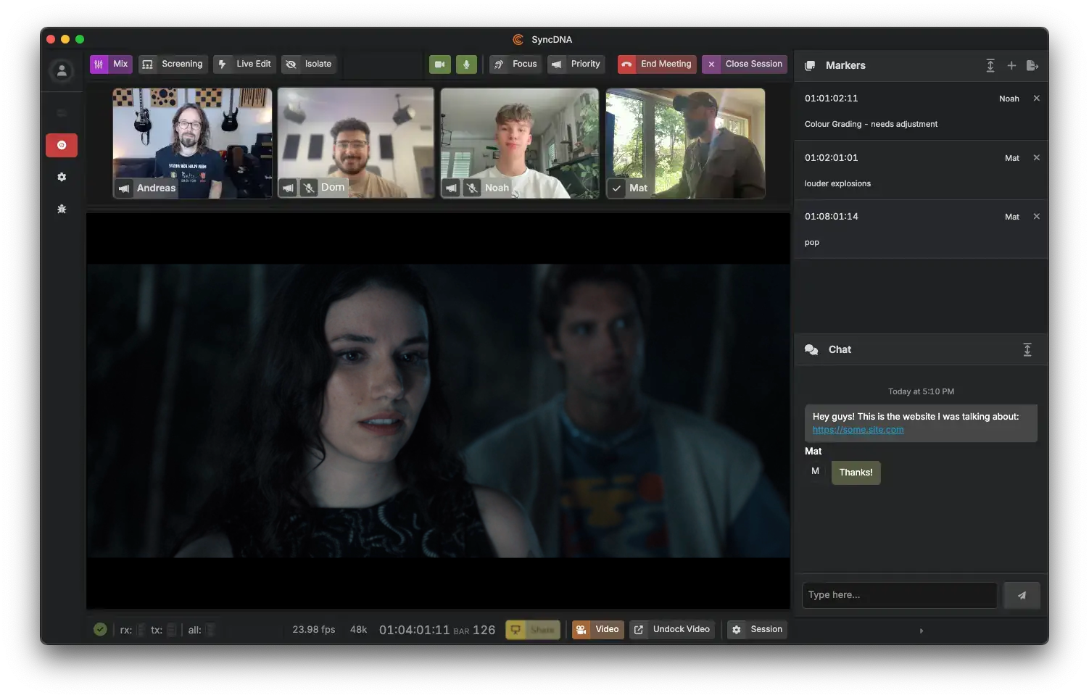The image size is (1089, 698).
Task: Mute the green microphone button
Action: point(466,65)
